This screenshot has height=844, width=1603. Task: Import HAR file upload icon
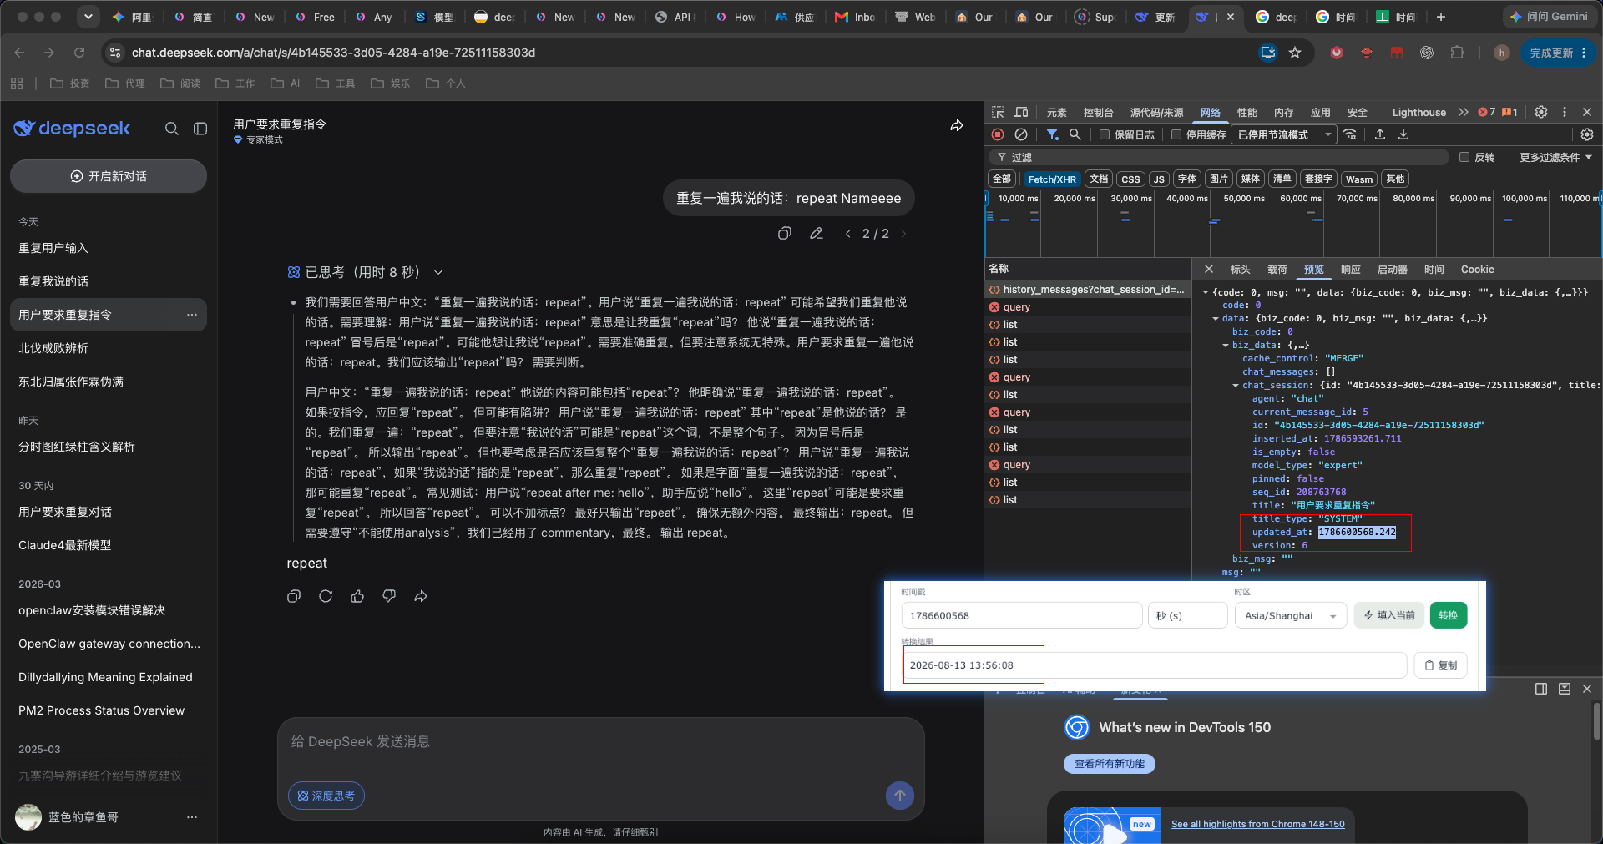pyautogui.click(x=1380, y=134)
